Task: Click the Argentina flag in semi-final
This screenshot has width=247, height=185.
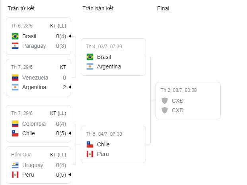Action: (90, 66)
